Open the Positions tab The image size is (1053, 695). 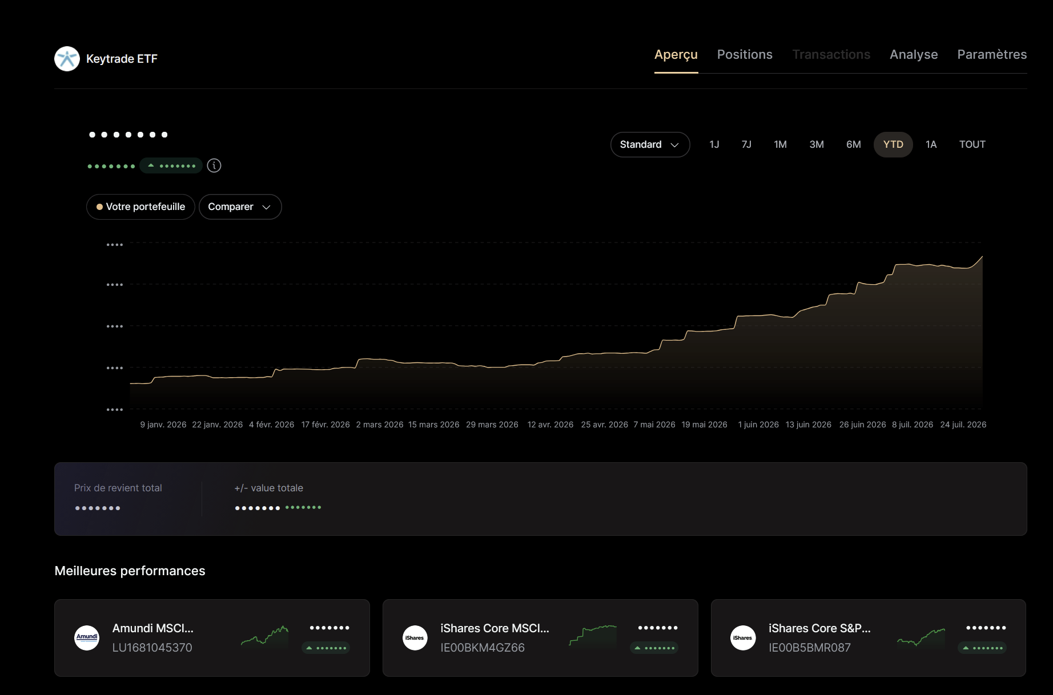745,55
